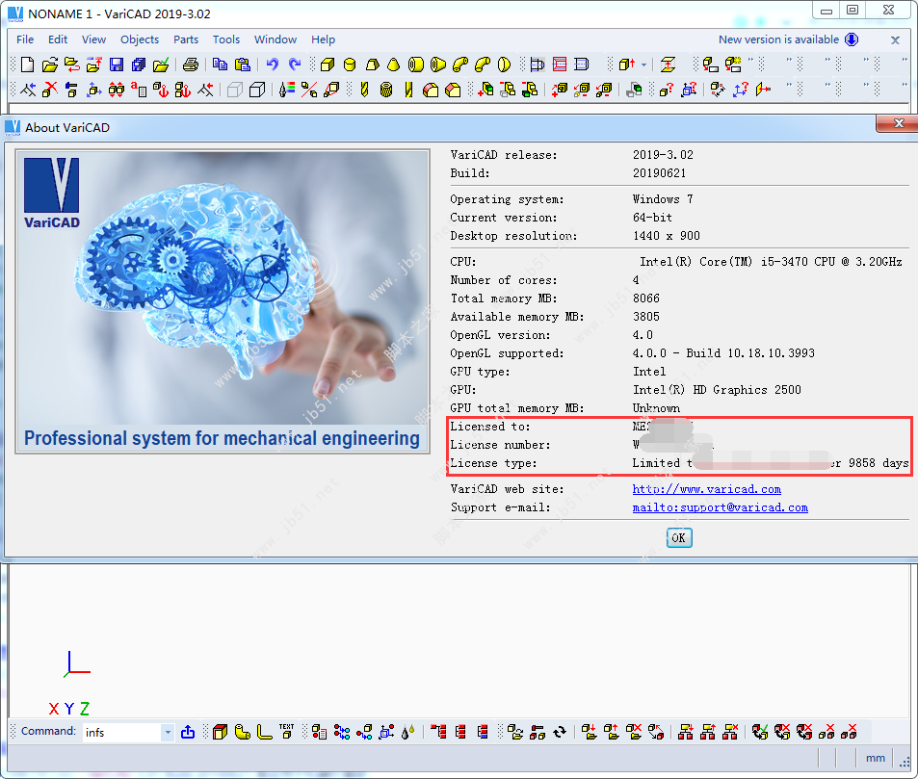The image size is (918, 779).
Task: Click the Redo arrow icon
Action: pyautogui.click(x=295, y=65)
